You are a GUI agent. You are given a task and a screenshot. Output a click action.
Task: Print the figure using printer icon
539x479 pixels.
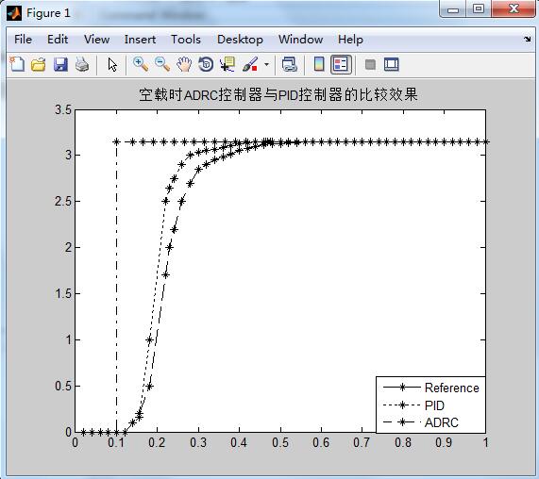(x=82, y=64)
